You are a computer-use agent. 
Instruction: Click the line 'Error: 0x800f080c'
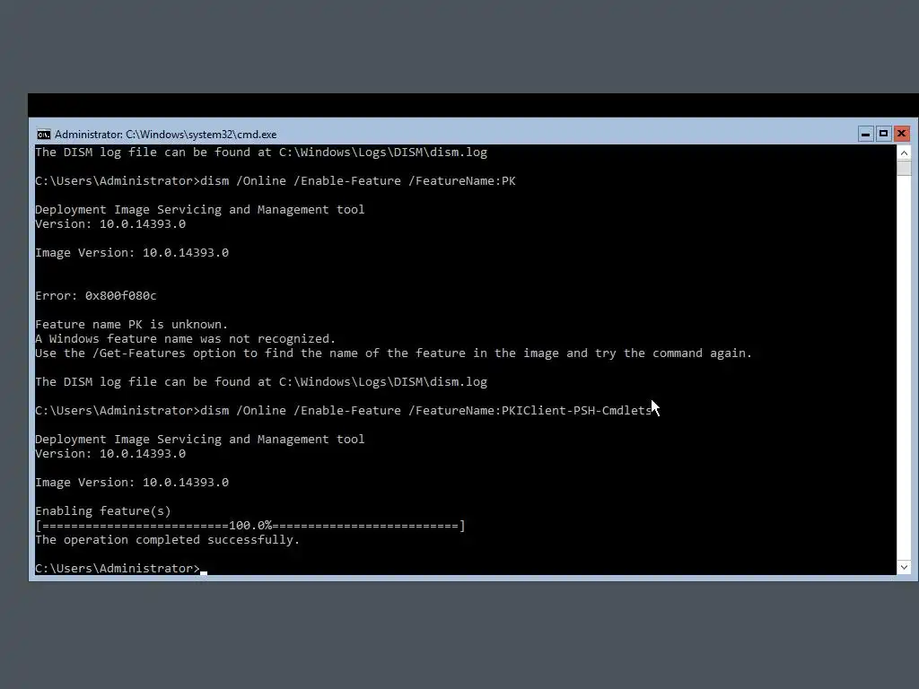(95, 296)
